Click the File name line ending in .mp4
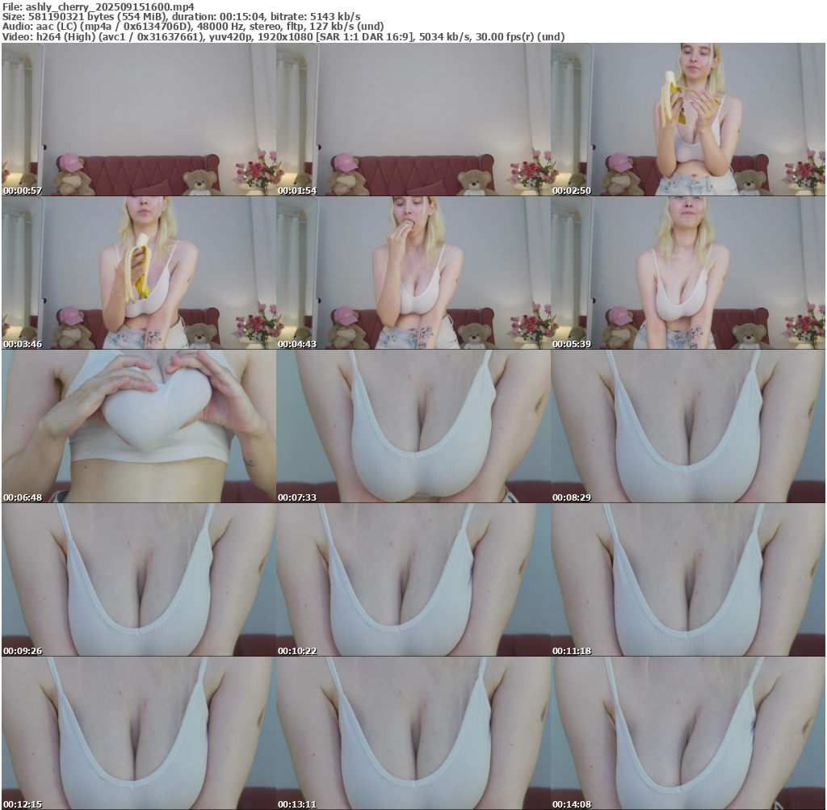This screenshot has width=827, height=810. (x=98, y=6)
